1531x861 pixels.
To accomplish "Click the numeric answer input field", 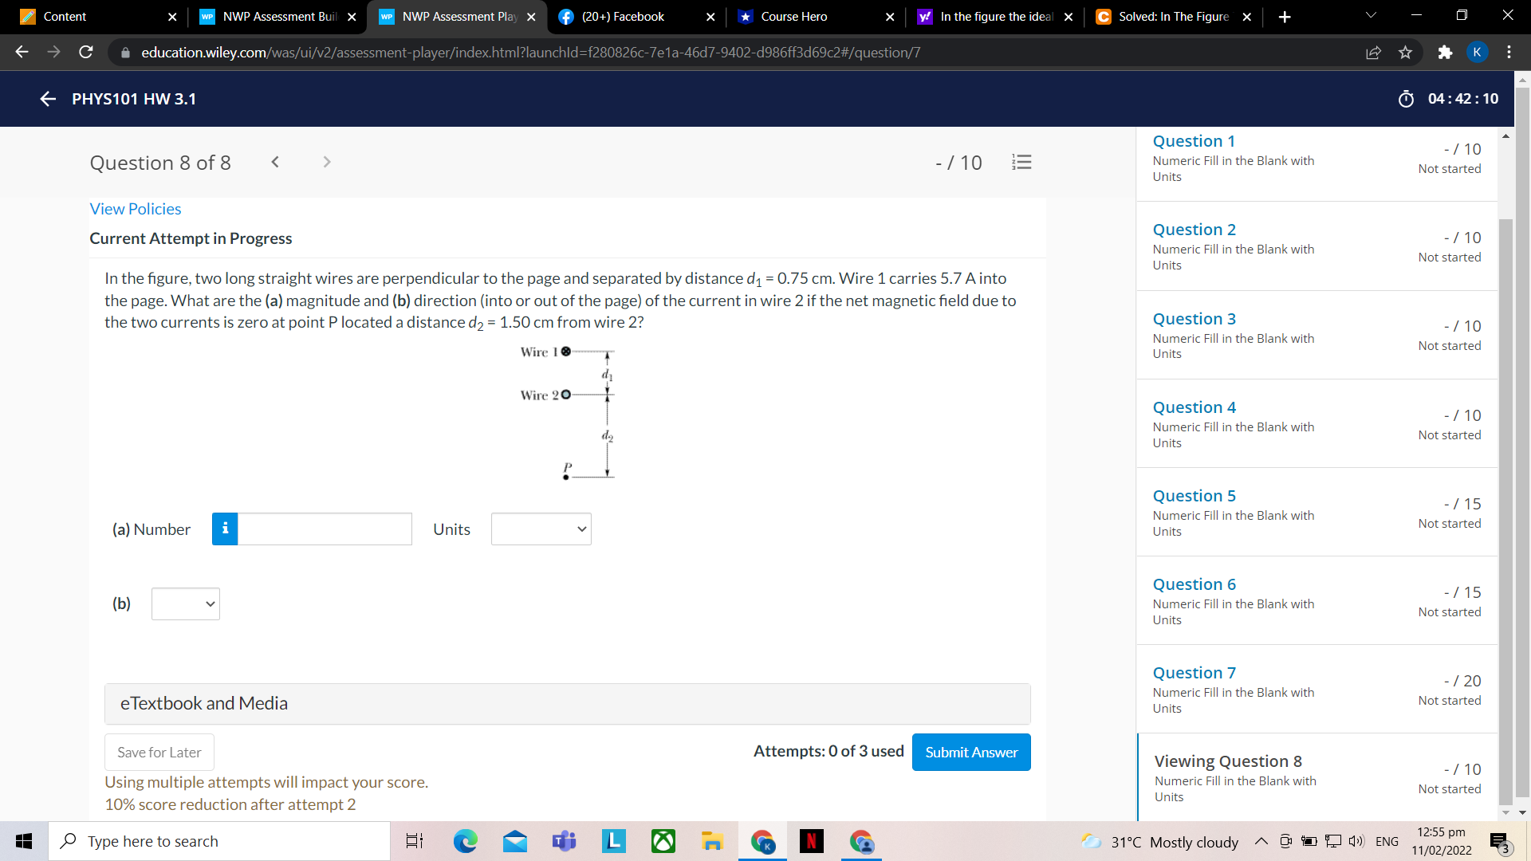I will pos(323,529).
